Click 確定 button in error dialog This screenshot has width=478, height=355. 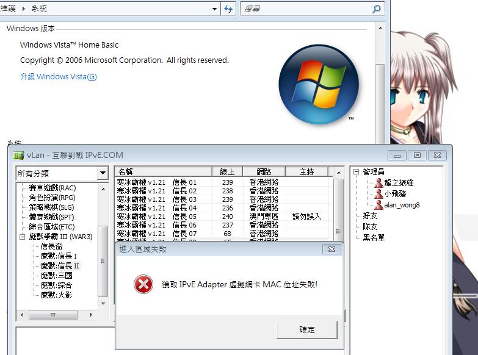click(x=307, y=329)
